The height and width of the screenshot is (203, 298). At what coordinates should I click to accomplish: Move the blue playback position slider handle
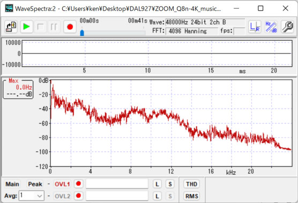tap(82, 33)
